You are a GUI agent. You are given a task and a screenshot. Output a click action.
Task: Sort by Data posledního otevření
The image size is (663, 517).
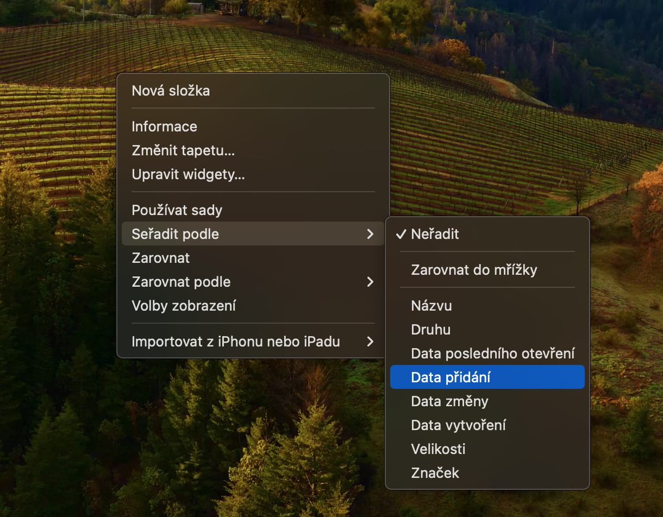(492, 354)
